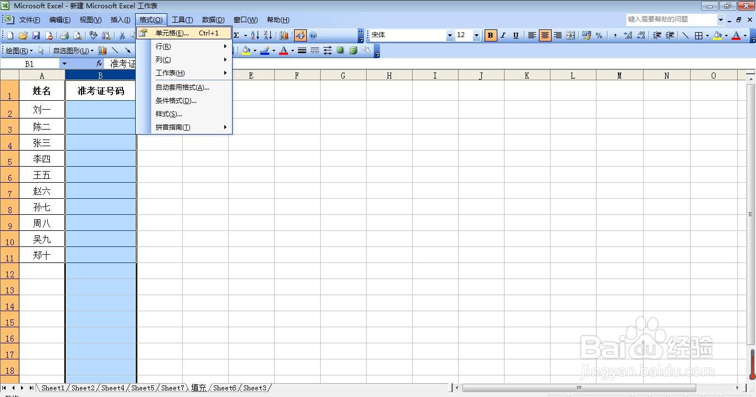Click the Fill Color bucket swatch in formatting toolbar

pos(717,35)
